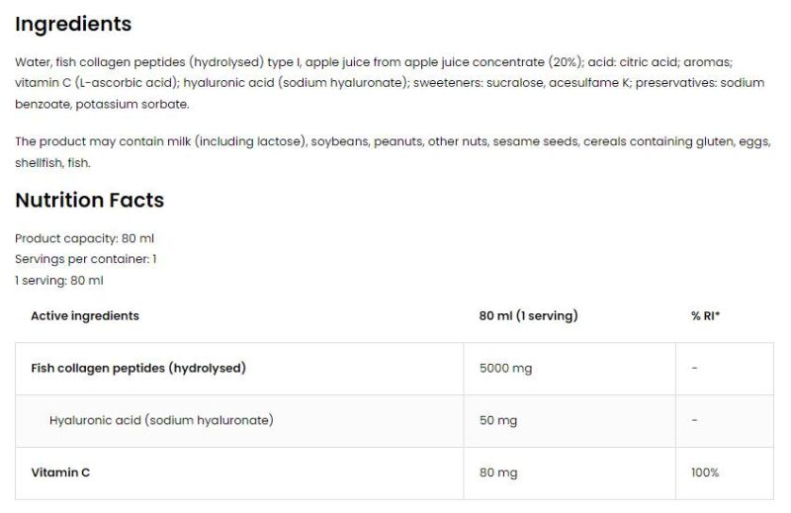This screenshot has width=791, height=513.
Task: Click the Ingredients heading
Action: 73,24
